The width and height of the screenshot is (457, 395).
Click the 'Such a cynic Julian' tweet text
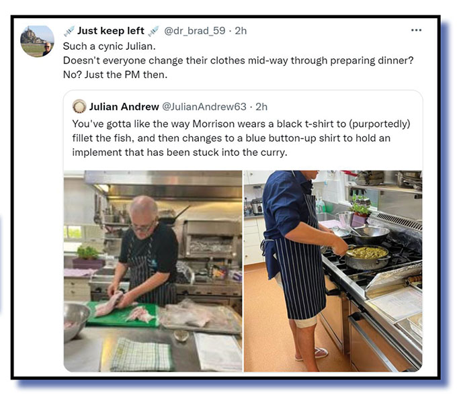coord(110,46)
